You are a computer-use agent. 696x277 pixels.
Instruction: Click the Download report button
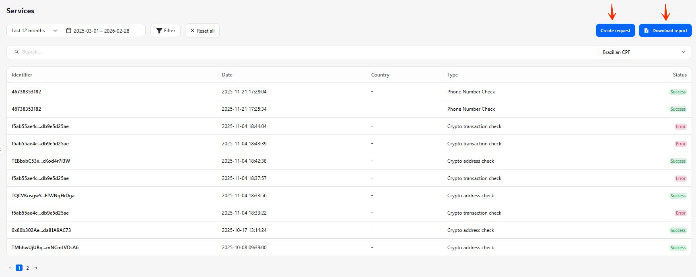pos(665,31)
